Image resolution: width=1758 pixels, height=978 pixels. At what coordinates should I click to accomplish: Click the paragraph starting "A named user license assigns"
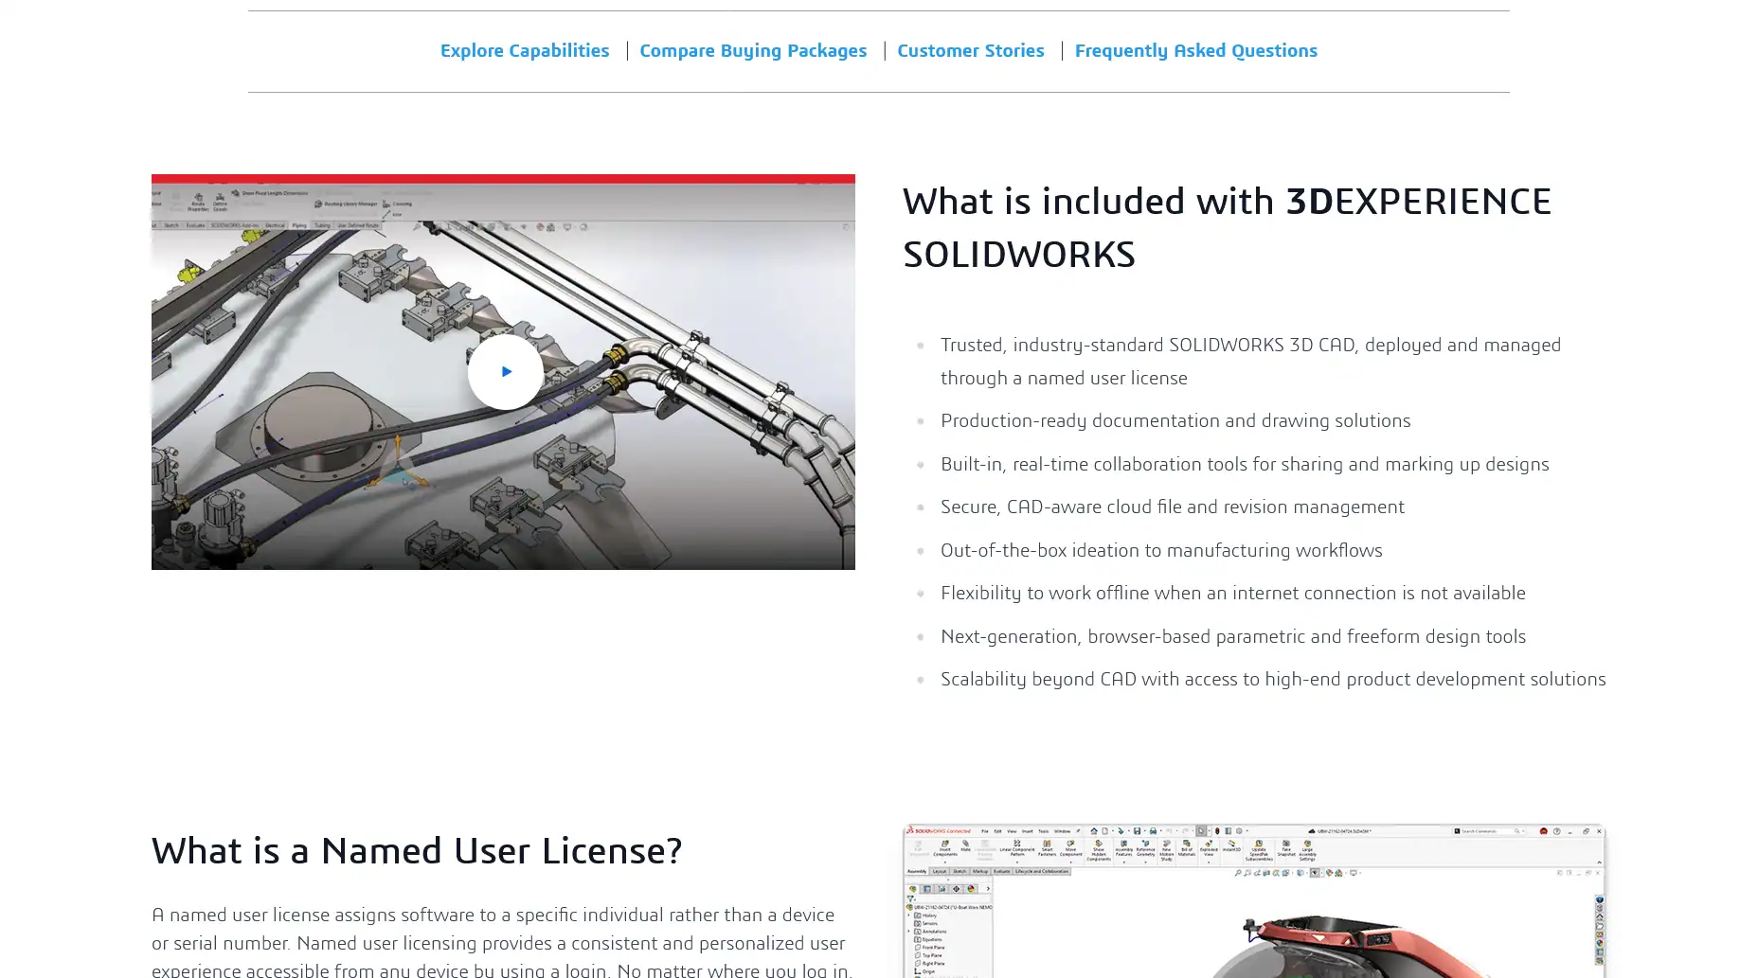click(x=502, y=940)
